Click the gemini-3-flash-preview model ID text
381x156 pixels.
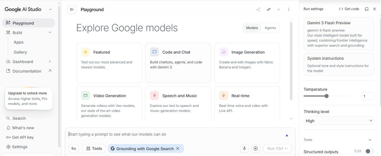pos(326,30)
